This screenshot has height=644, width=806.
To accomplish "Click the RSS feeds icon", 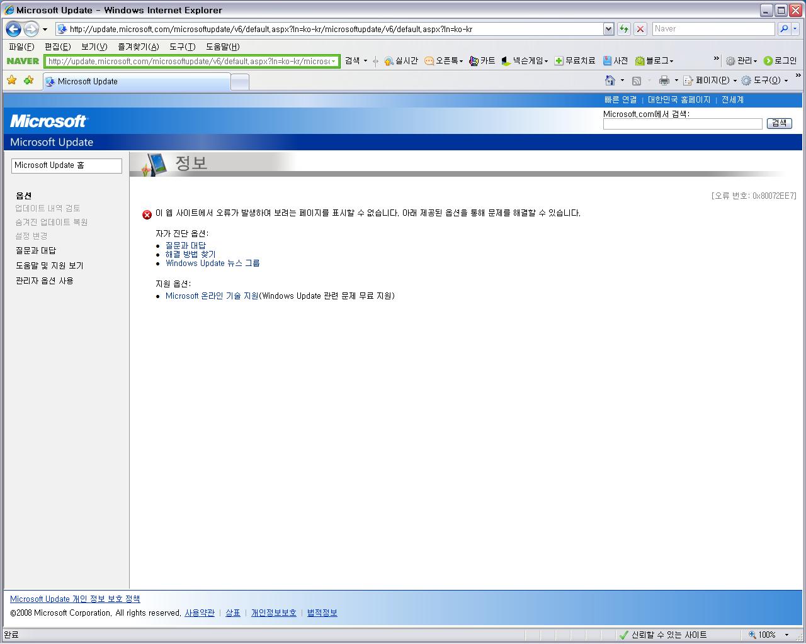I will [x=637, y=80].
